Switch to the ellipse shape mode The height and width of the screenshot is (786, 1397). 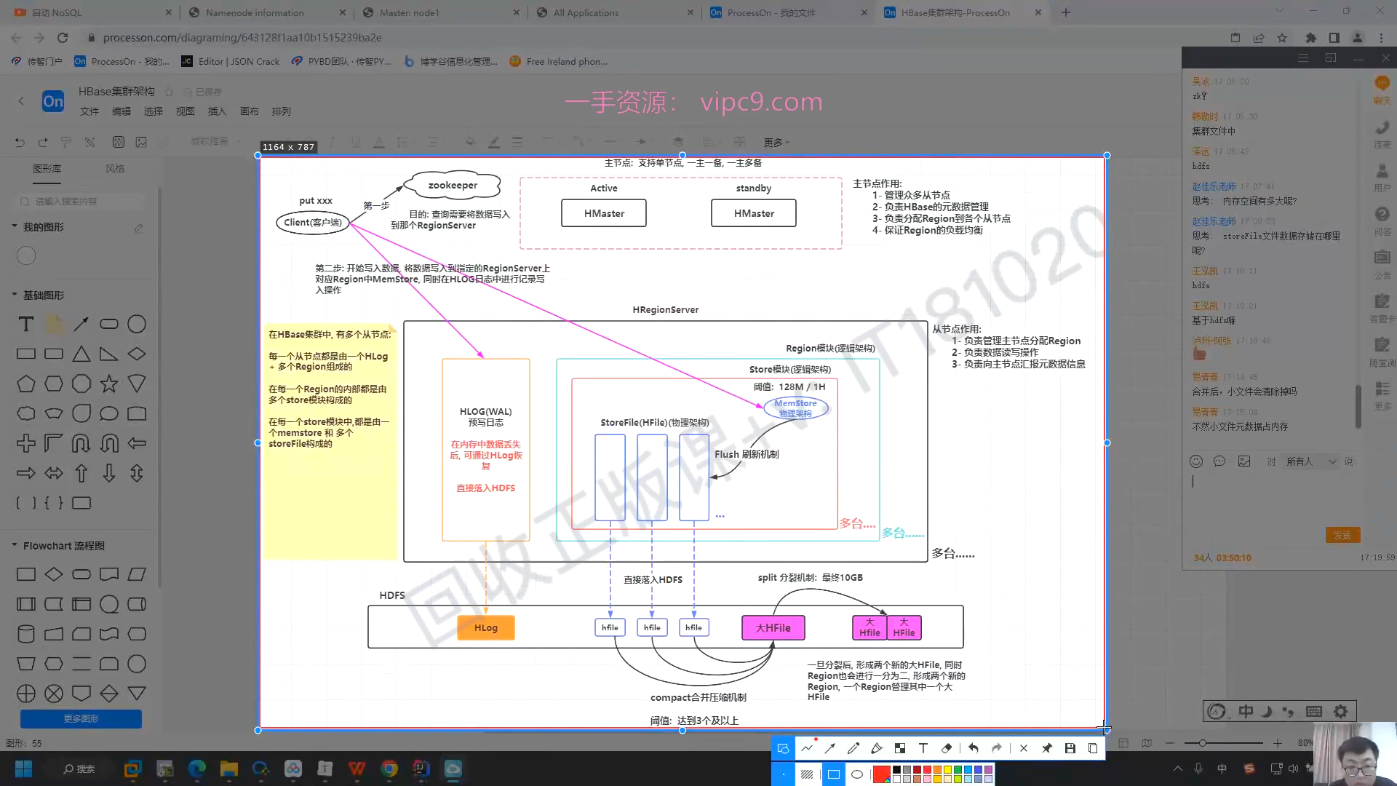(x=857, y=774)
